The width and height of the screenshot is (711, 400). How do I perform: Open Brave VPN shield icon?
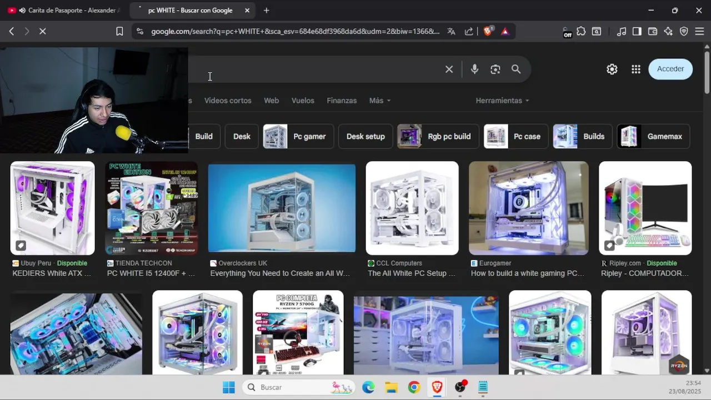tap(684, 32)
